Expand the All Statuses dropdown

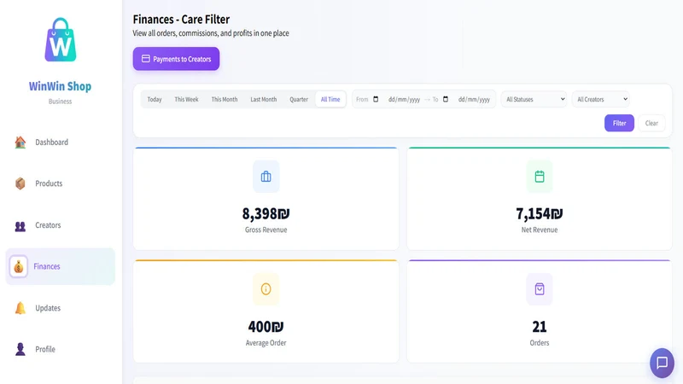534,99
